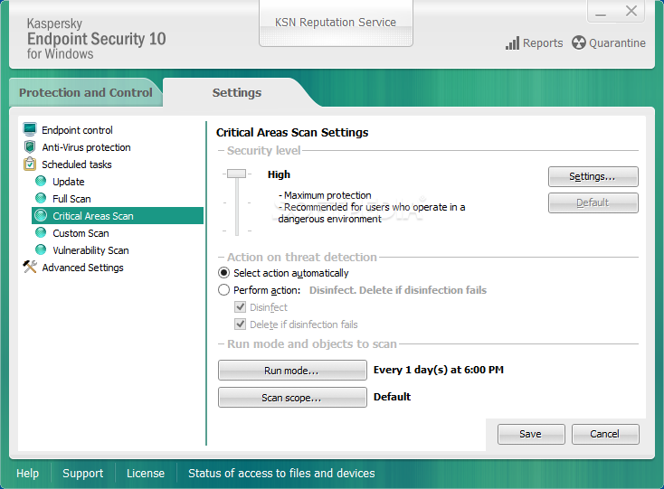Select Scheduled tasks in sidebar

pyautogui.click(x=77, y=165)
